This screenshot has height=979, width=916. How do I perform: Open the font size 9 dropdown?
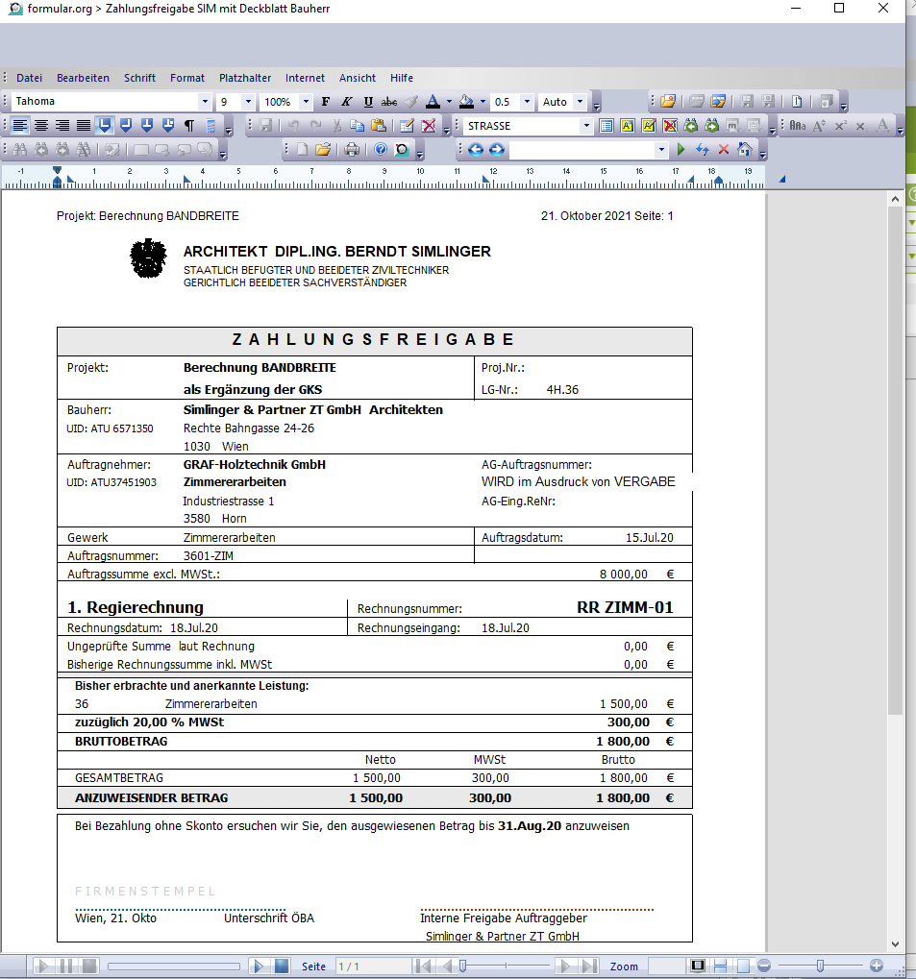(248, 101)
